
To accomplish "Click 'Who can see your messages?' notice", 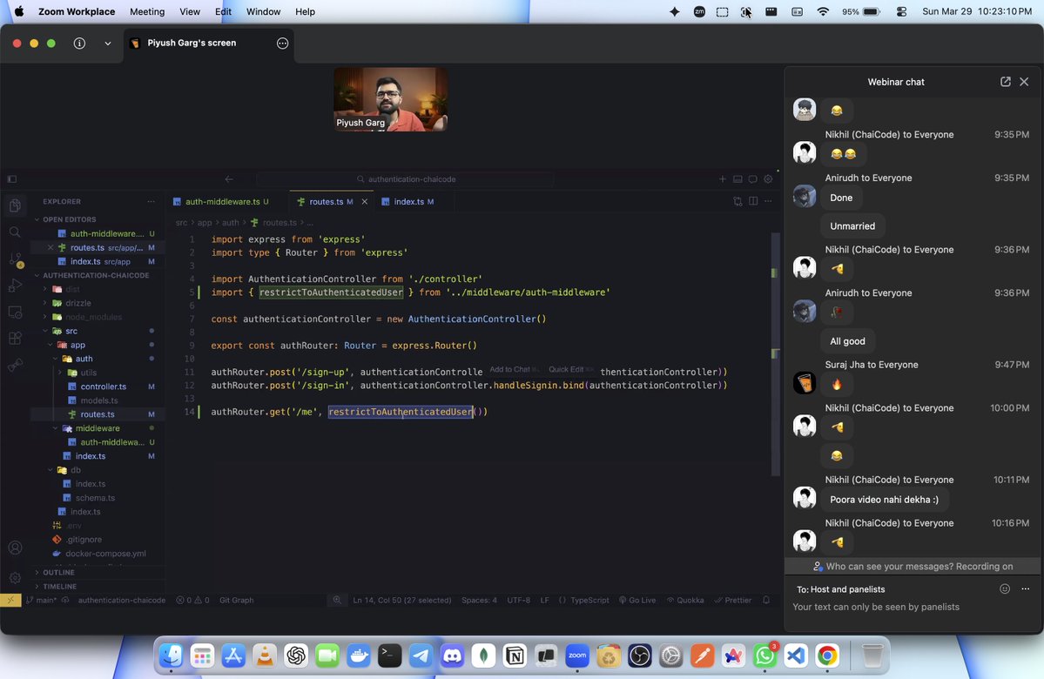I will point(913,567).
